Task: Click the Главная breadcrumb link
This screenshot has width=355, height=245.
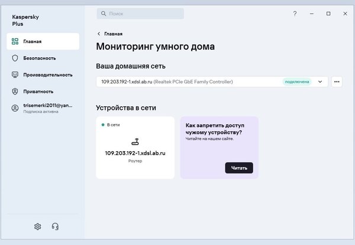Action: pyautogui.click(x=114, y=34)
